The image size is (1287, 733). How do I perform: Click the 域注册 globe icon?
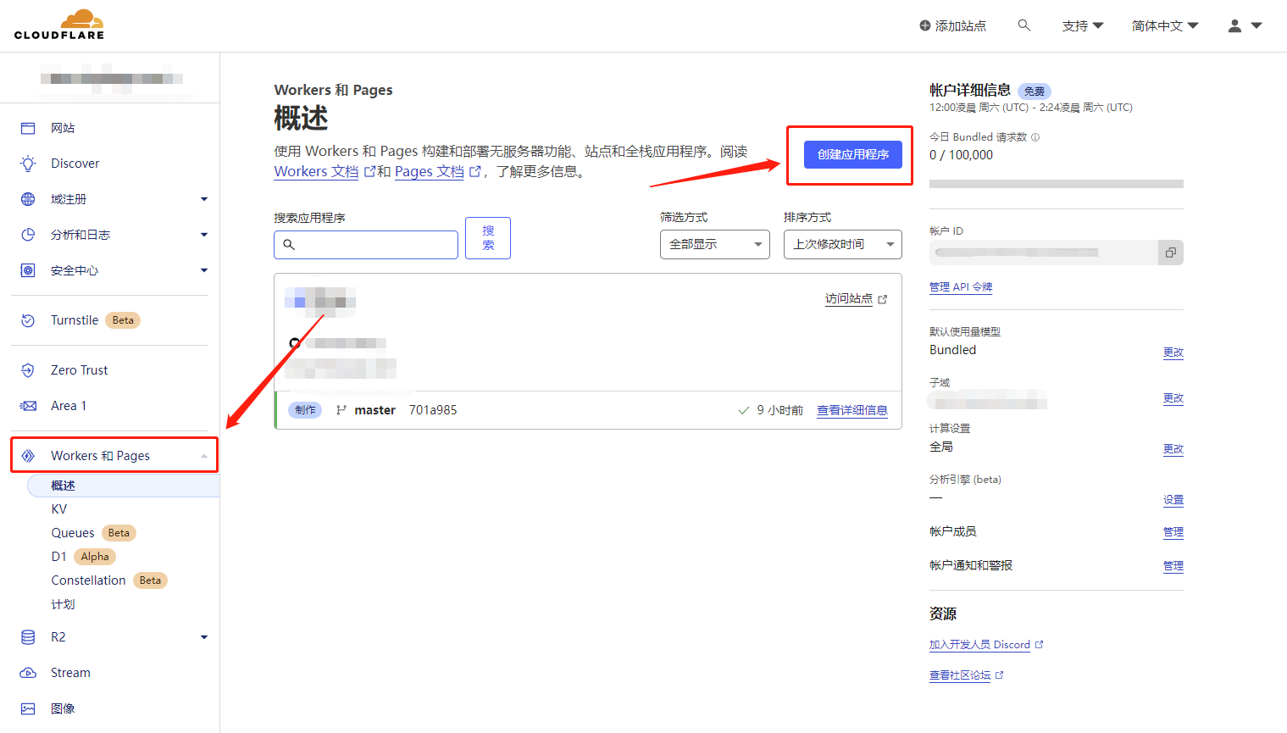[x=28, y=199]
